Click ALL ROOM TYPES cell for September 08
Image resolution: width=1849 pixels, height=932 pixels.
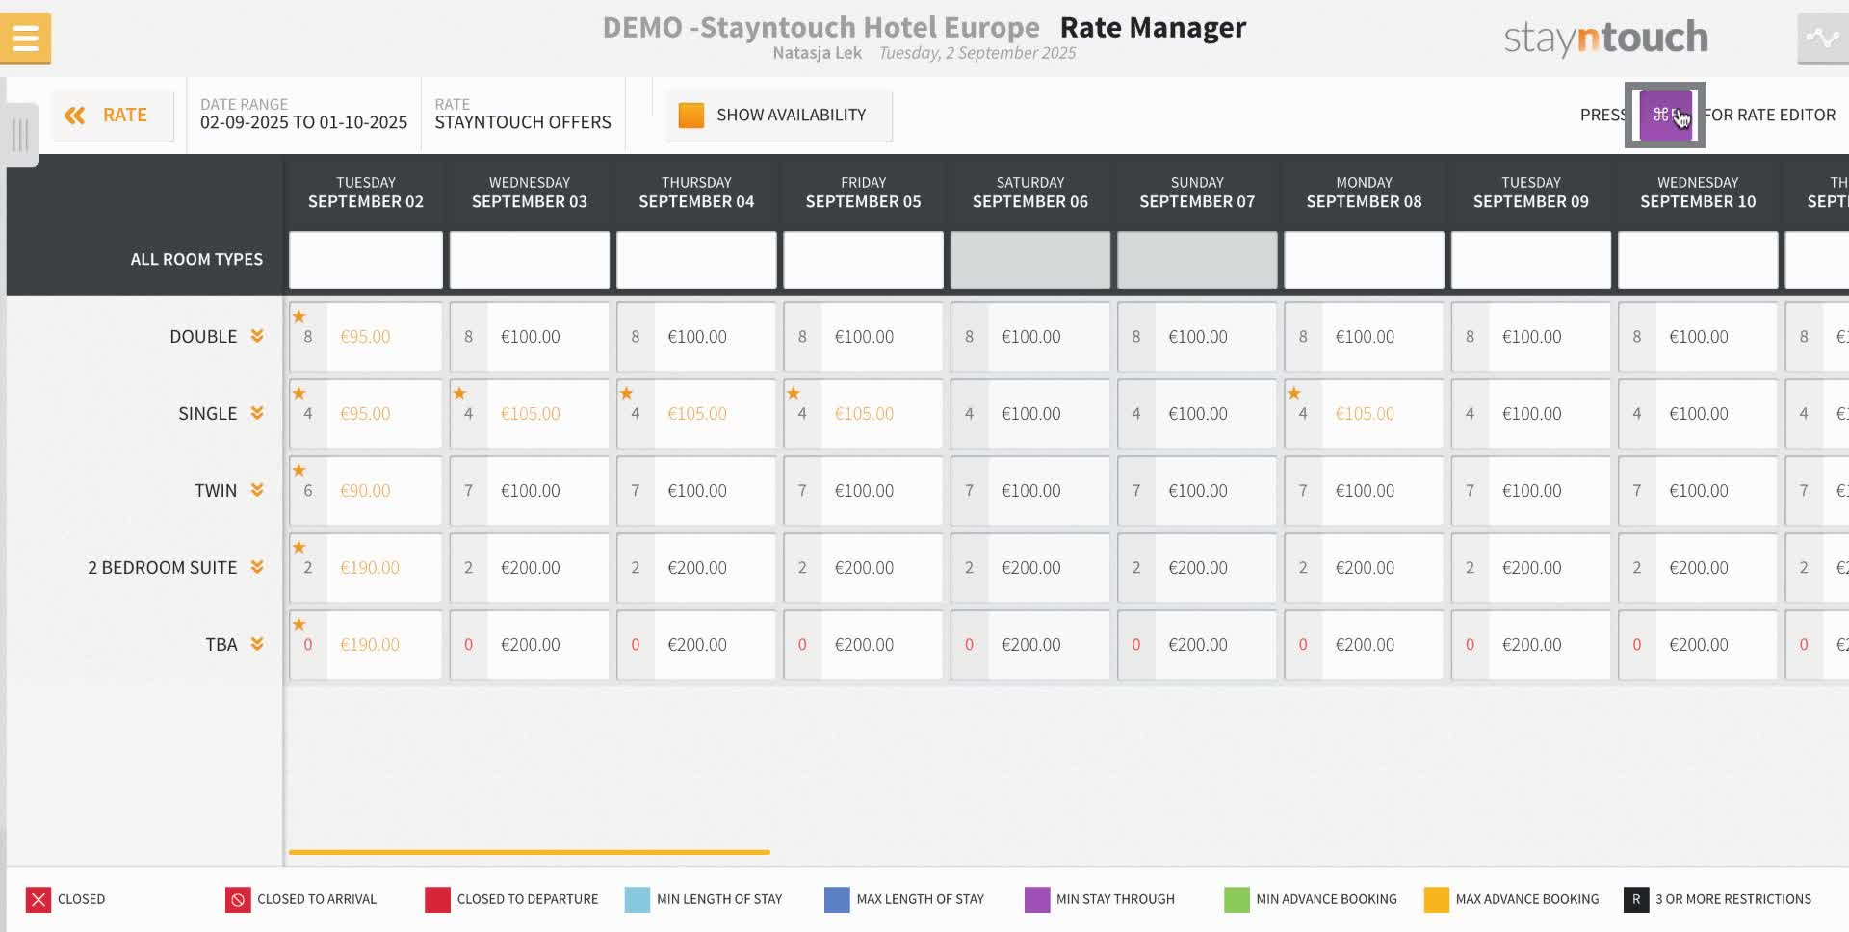(x=1364, y=260)
